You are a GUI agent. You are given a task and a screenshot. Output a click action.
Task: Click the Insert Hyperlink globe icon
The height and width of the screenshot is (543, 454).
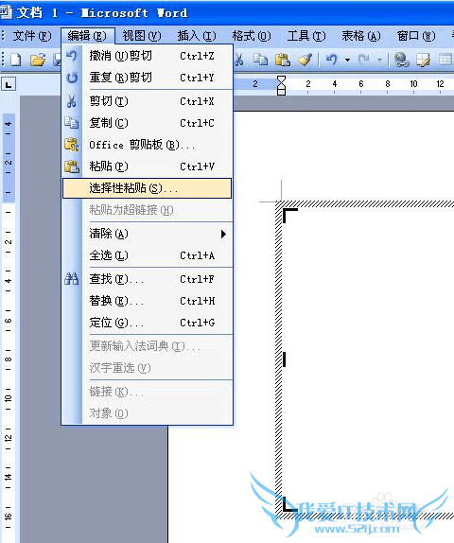[401, 60]
